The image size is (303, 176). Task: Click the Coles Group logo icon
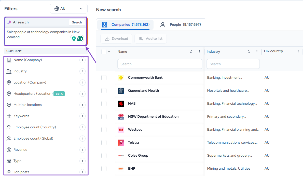tap(121, 156)
